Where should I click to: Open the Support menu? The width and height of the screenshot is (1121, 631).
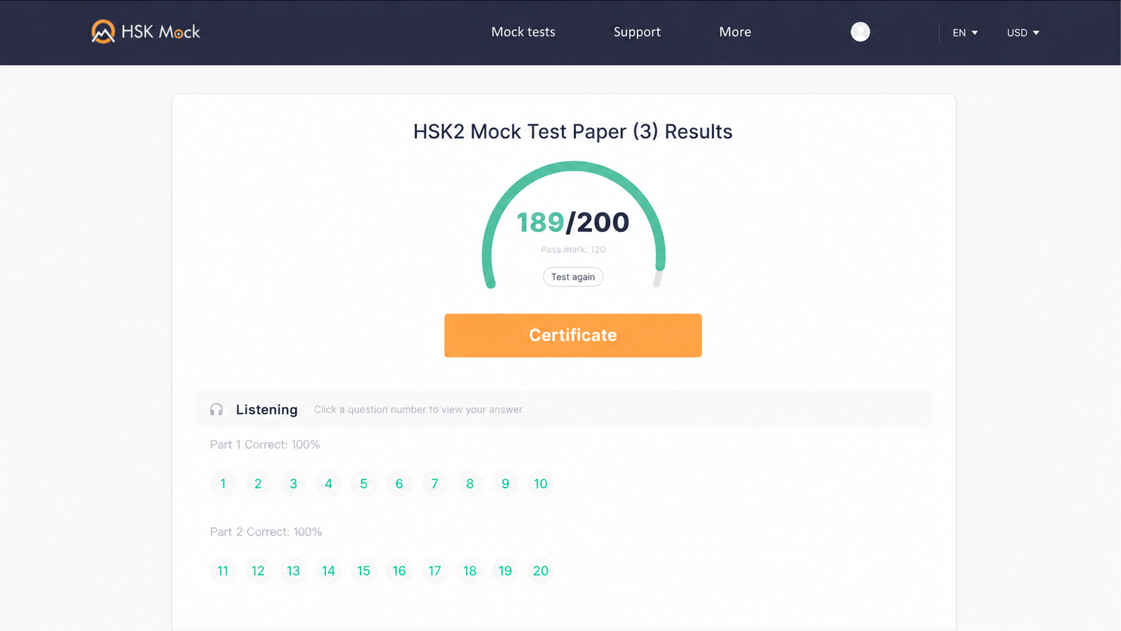(x=637, y=32)
